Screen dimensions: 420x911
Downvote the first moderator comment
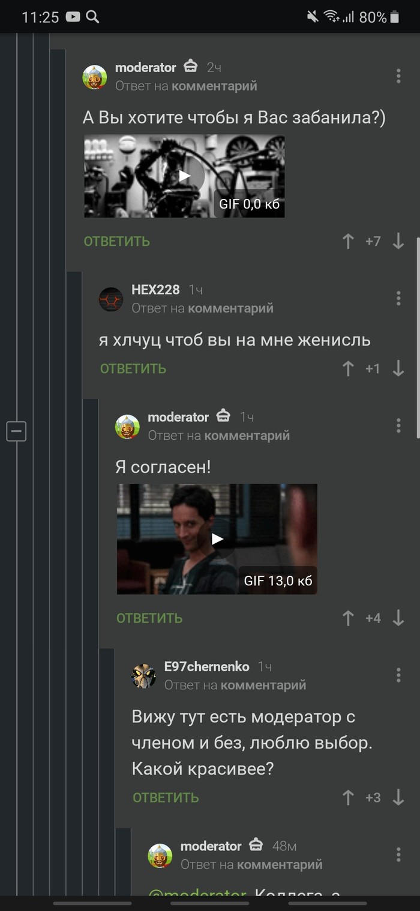pyautogui.click(x=398, y=242)
